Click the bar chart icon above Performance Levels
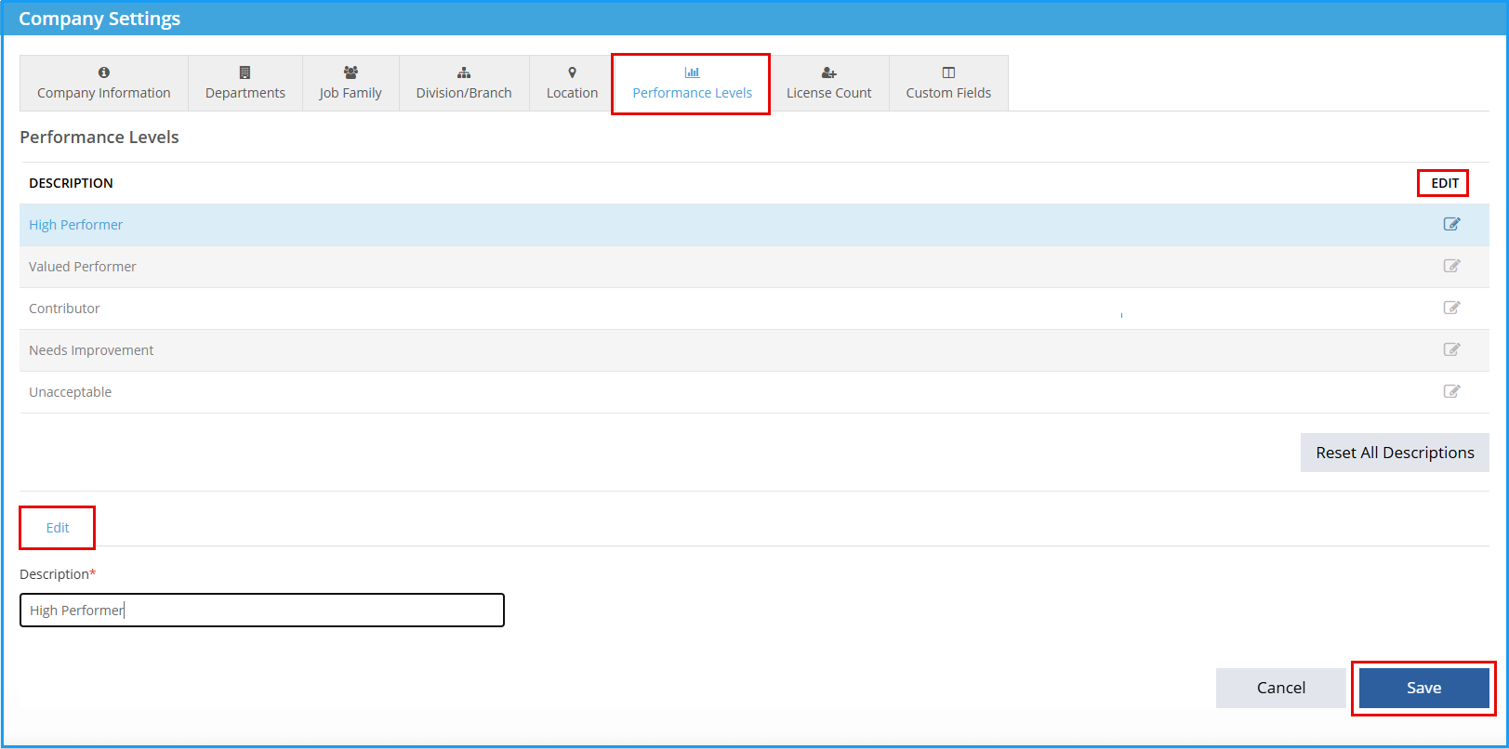Image resolution: width=1509 pixels, height=749 pixels. [x=693, y=72]
